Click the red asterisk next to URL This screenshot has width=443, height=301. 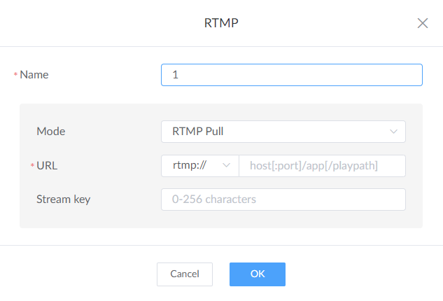(x=32, y=166)
